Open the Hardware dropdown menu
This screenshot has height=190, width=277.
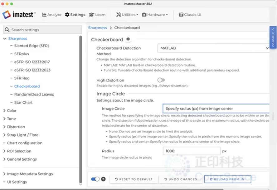point(155,15)
